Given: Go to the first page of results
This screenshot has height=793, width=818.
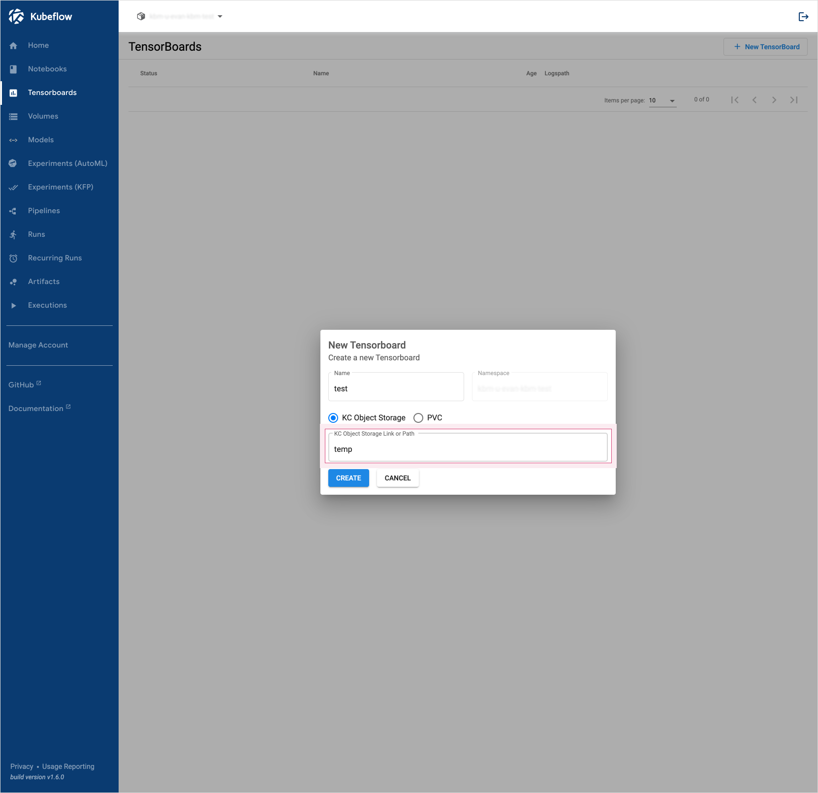Looking at the screenshot, I should pos(735,100).
